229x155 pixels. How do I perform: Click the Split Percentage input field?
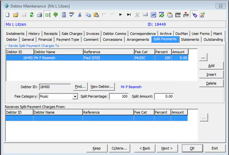click(119, 97)
